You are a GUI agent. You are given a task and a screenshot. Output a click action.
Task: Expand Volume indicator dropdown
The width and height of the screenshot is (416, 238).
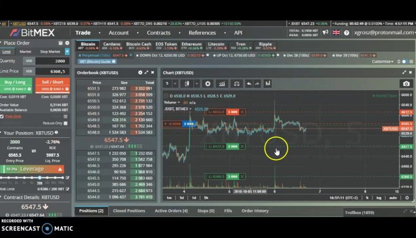pos(179,102)
